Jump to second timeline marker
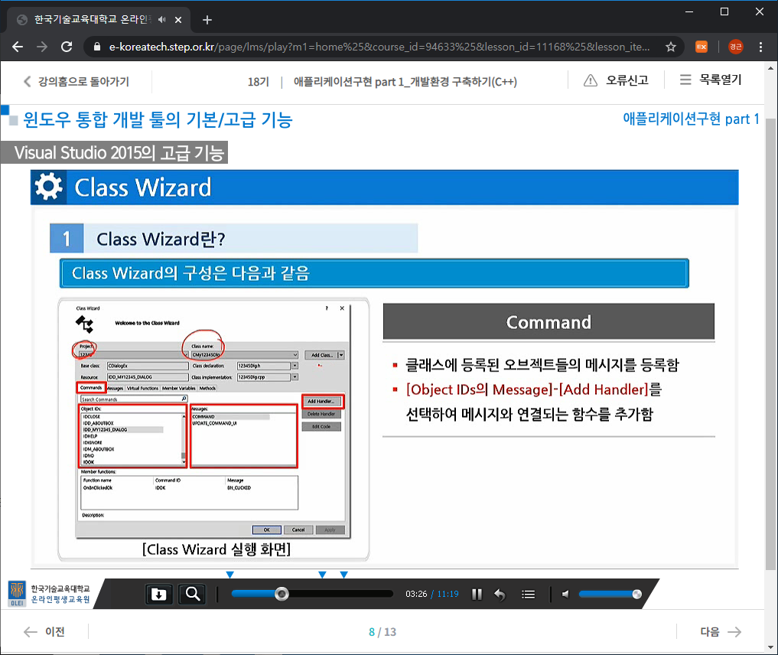This screenshot has height=655, width=778. pyautogui.click(x=322, y=575)
